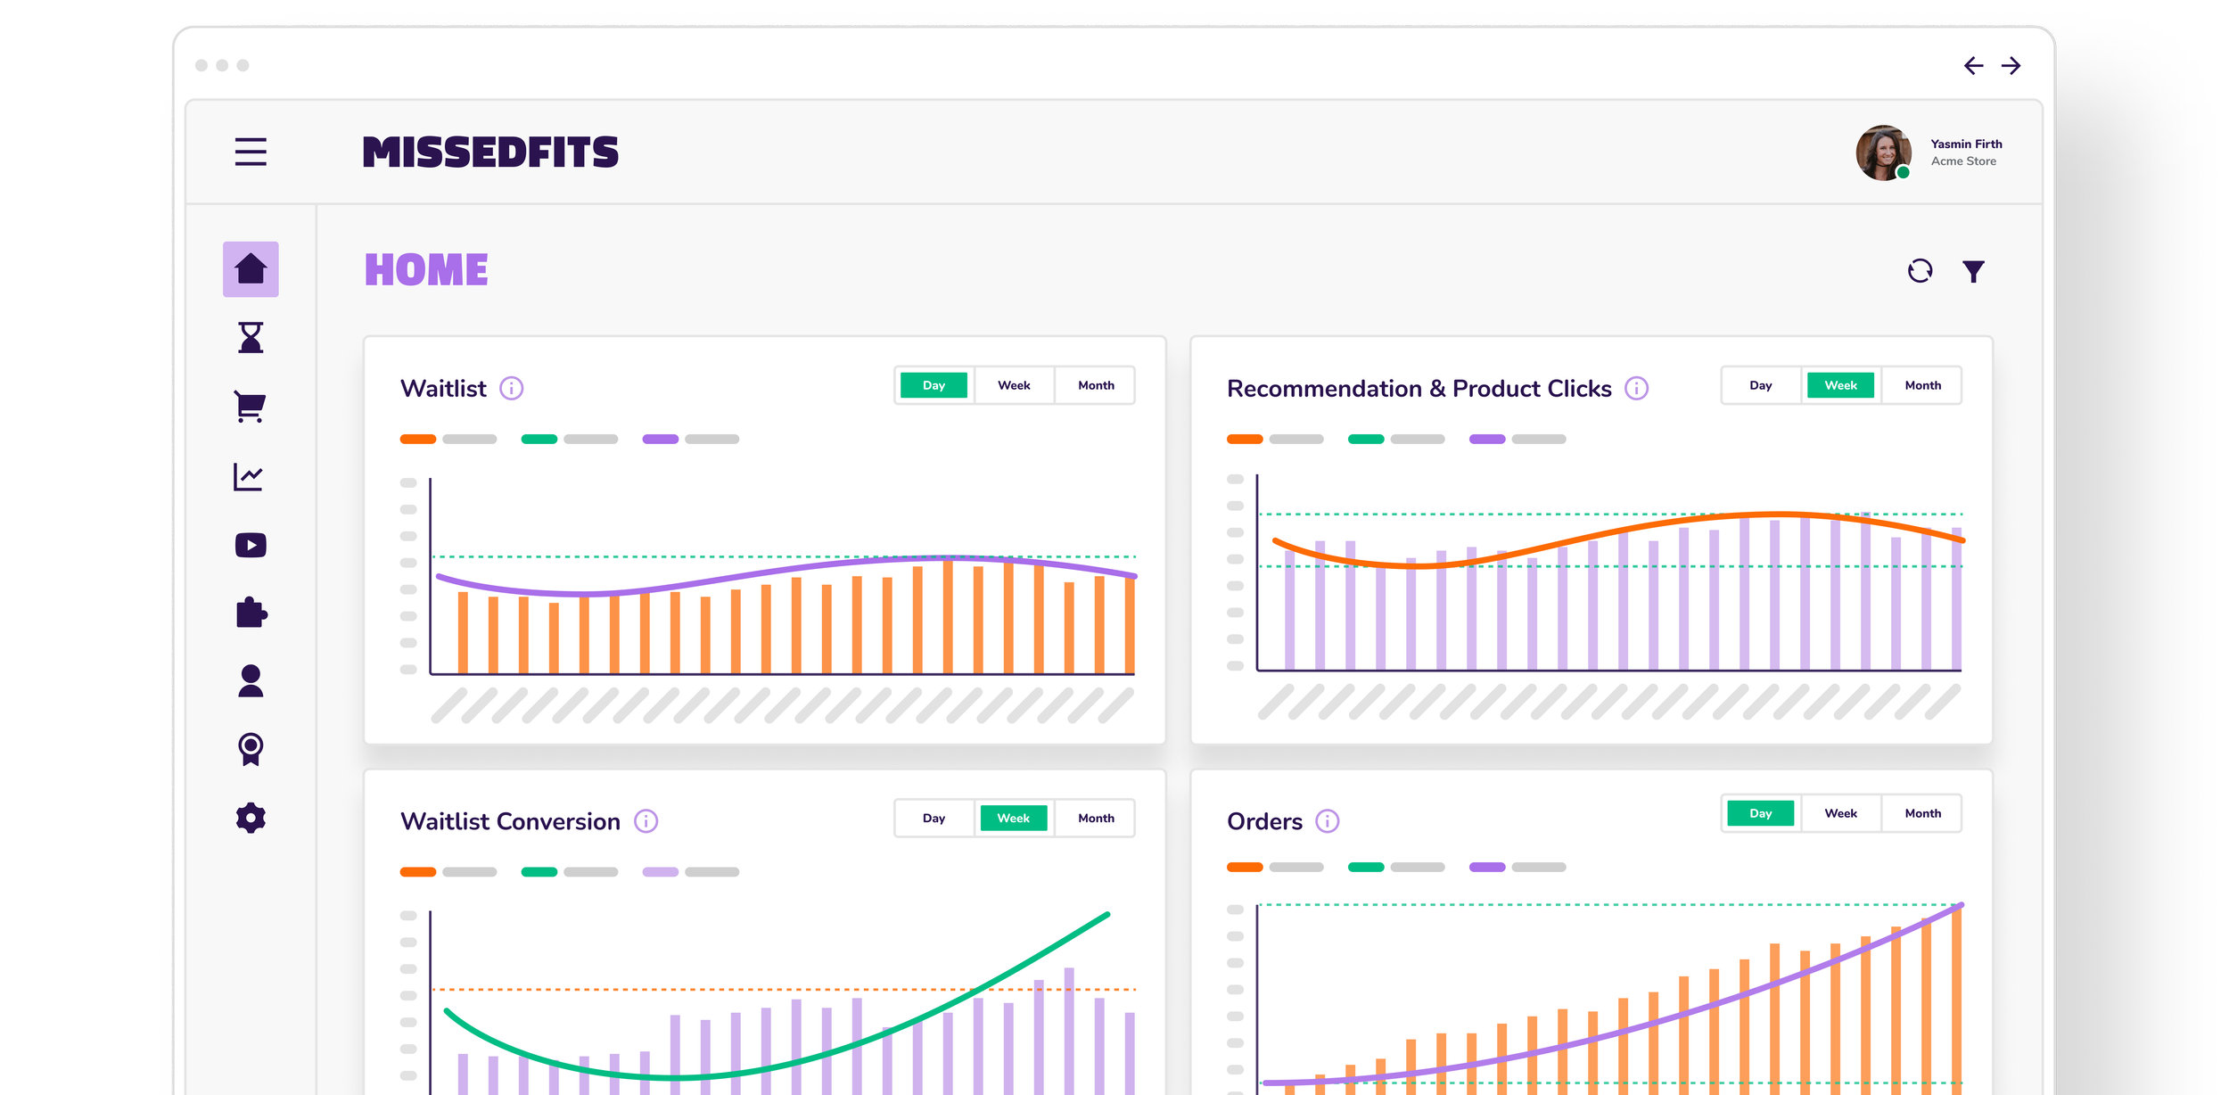Open the puzzle piece integrations icon
The image size is (2229, 1095).
(x=251, y=613)
